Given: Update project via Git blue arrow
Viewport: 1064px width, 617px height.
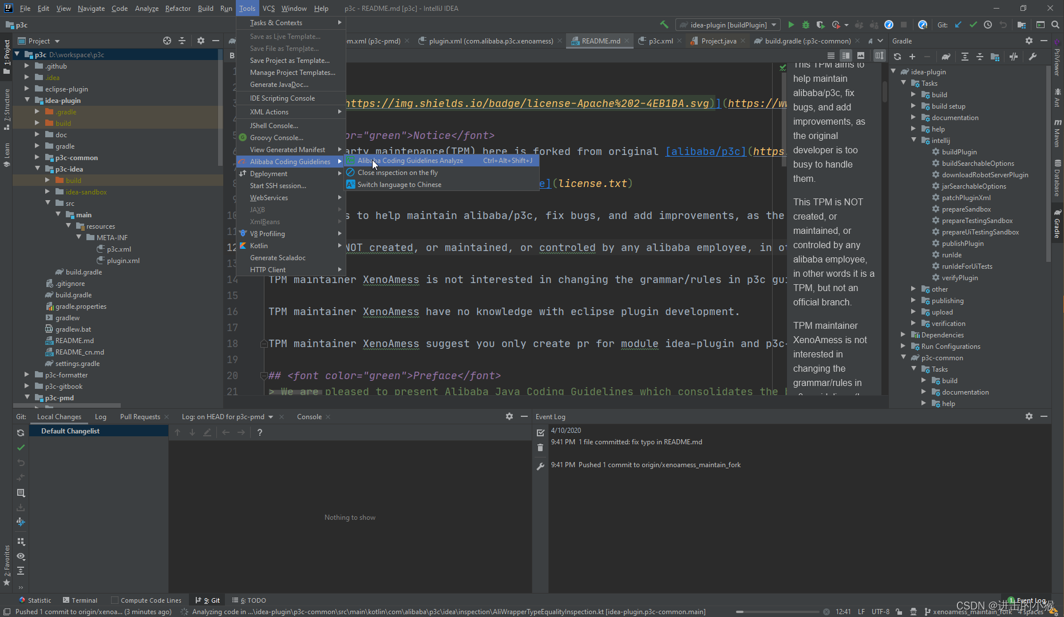Looking at the screenshot, I should click(x=958, y=25).
